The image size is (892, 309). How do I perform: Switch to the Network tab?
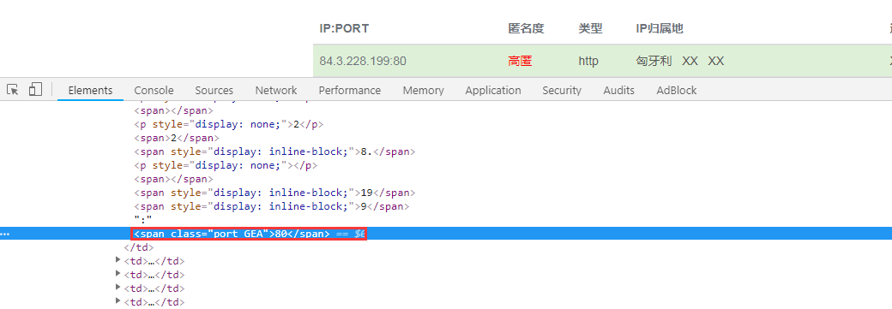point(276,91)
